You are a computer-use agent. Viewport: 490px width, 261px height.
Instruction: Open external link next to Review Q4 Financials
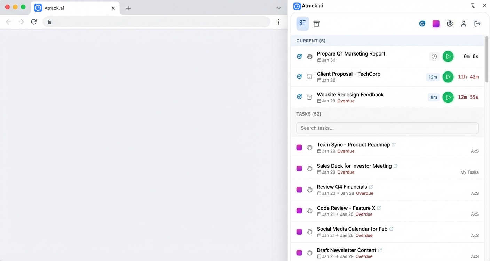(371, 187)
